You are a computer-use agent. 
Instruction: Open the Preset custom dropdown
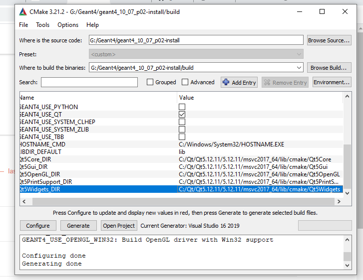click(196, 54)
